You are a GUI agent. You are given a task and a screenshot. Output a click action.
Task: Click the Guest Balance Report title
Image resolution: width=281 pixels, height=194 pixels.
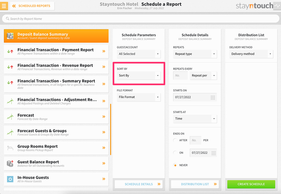[38, 162]
